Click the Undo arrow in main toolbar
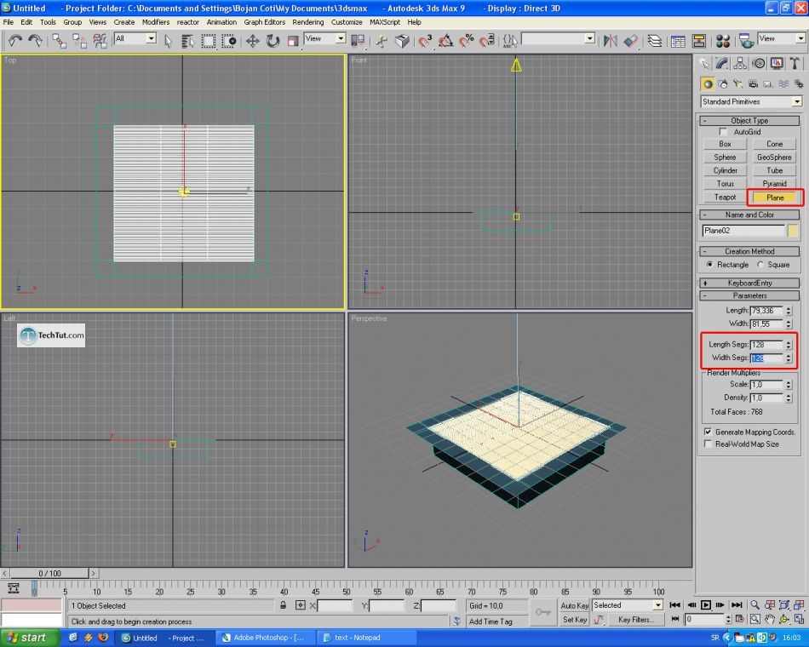809x647 pixels. coord(15,40)
